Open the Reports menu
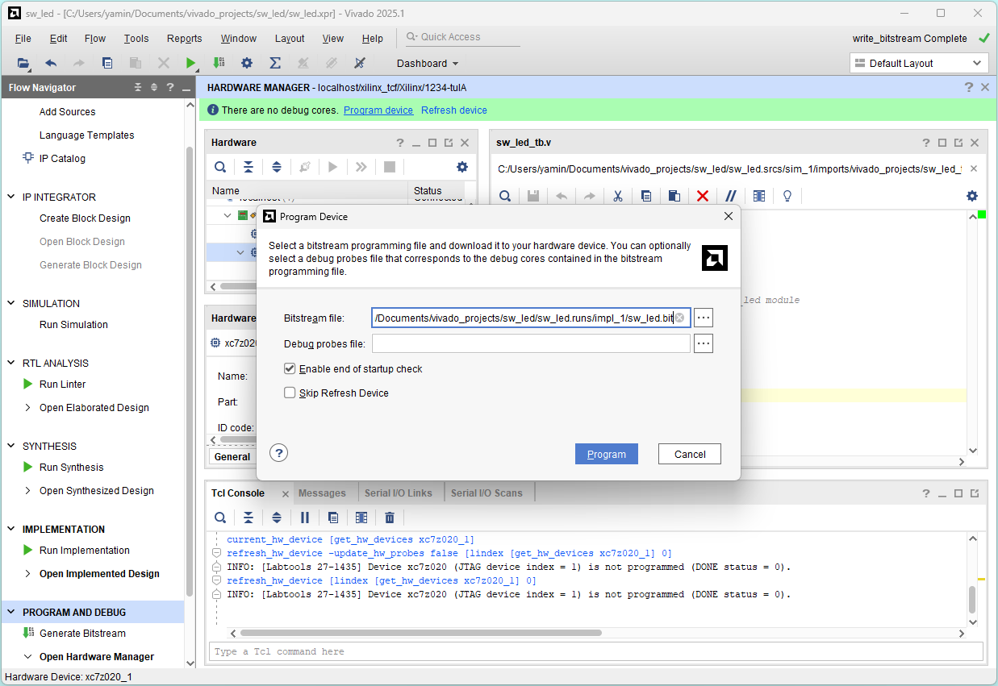Screen dimensions: 998x686 pos(184,39)
